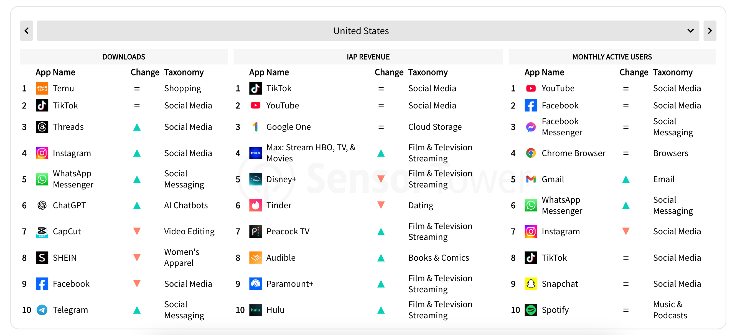
Task: Click the ChatGPT app icon
Action: tap(42, 205)
